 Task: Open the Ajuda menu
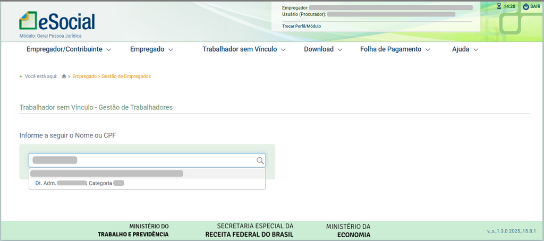(465, 49)
